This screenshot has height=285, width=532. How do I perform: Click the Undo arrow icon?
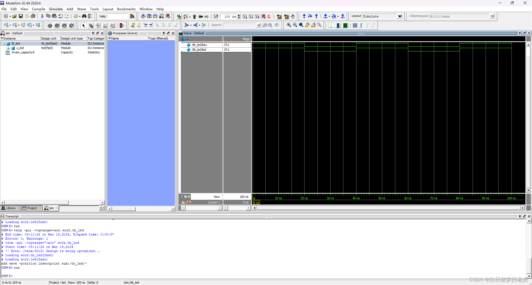pyautogui.click(x=60, y=16)
